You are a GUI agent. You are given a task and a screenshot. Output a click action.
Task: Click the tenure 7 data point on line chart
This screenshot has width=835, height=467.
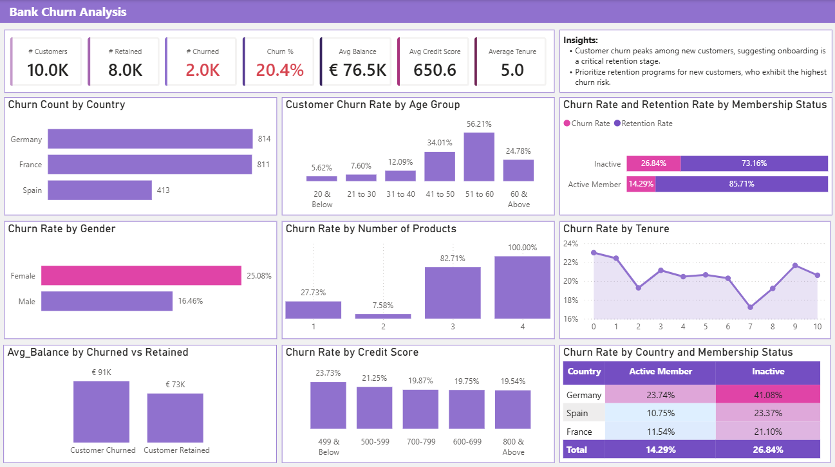750,307
